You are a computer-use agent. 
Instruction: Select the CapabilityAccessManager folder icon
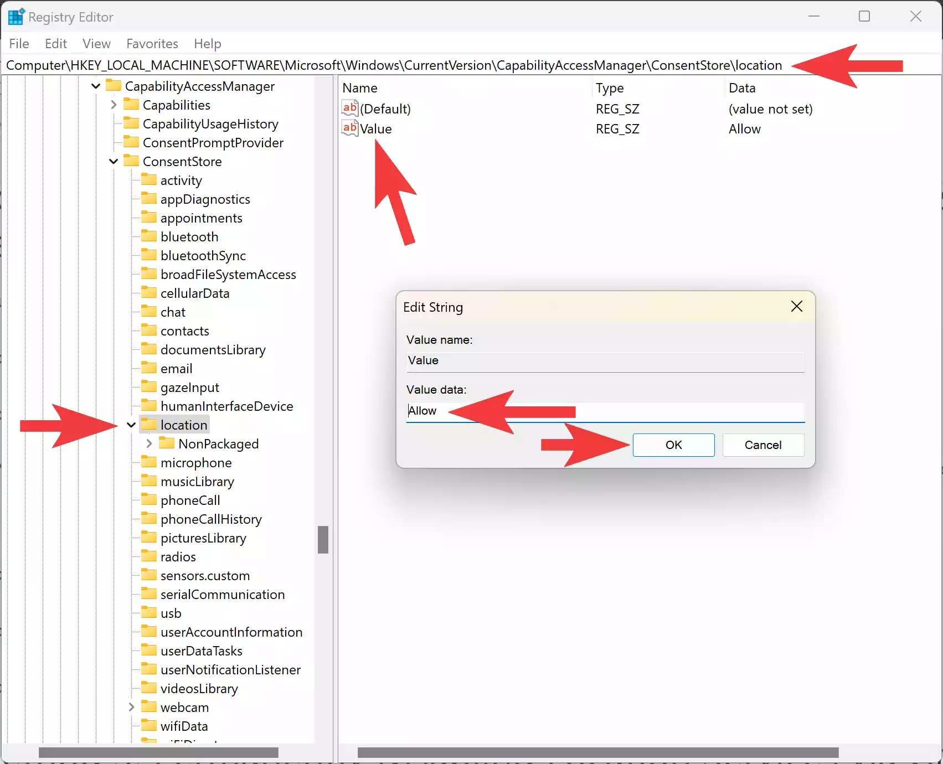114,85
